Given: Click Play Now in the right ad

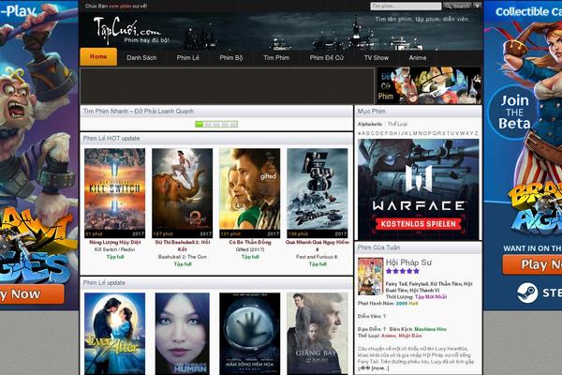Looking at the screenshot, I should (532, 264).
